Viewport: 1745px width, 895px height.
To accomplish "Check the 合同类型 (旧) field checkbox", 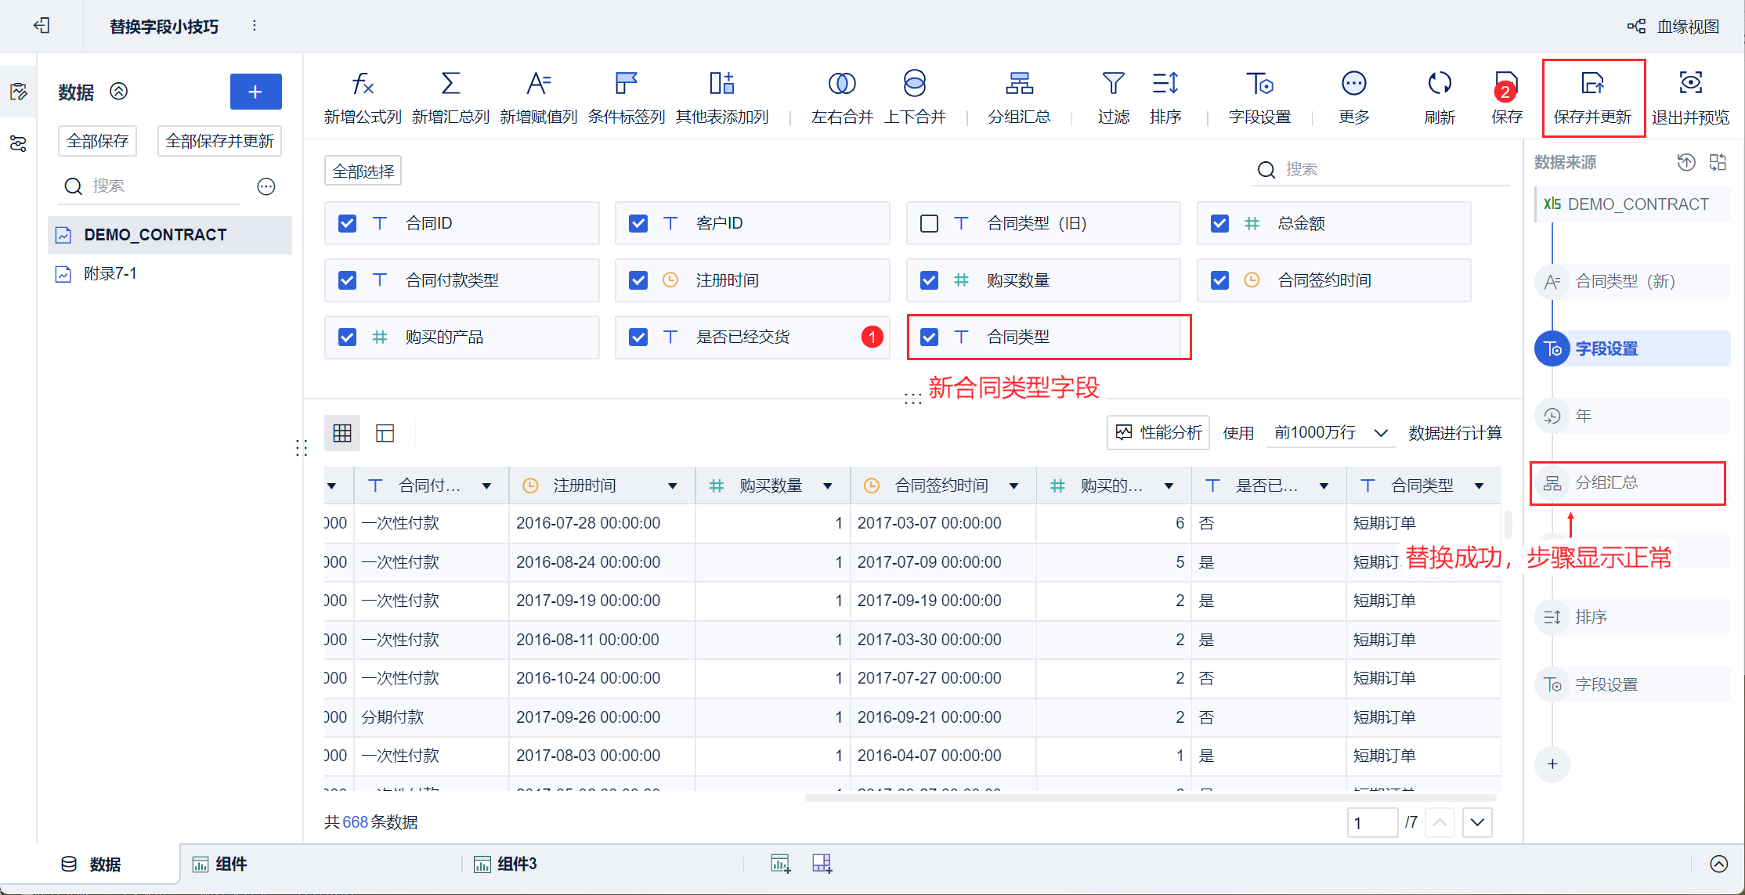I will (x=929, y=224).
